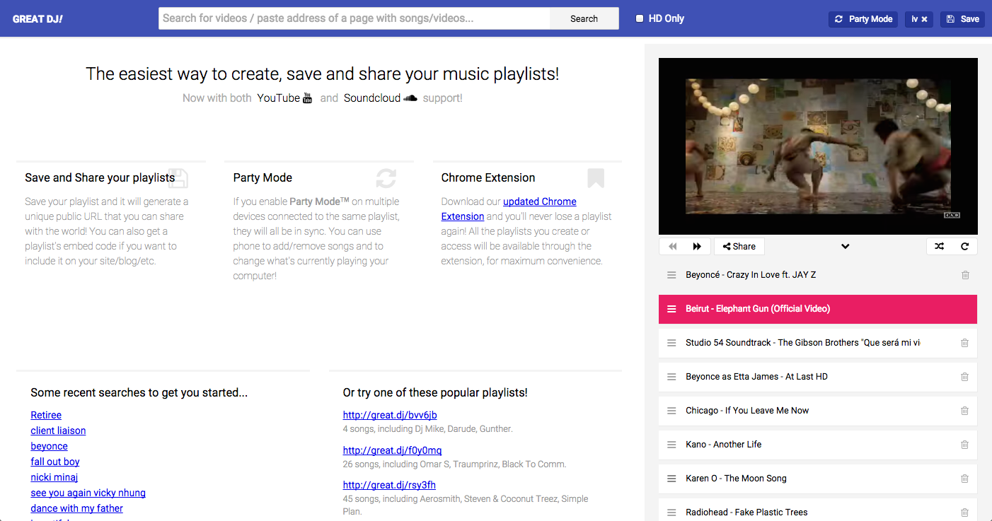The image size is (992, 521).
Task: Click the video player thumbnail
Action: tap(818, 146)
